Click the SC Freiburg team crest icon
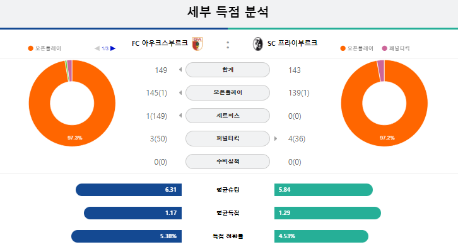 [x=257, y=44]
